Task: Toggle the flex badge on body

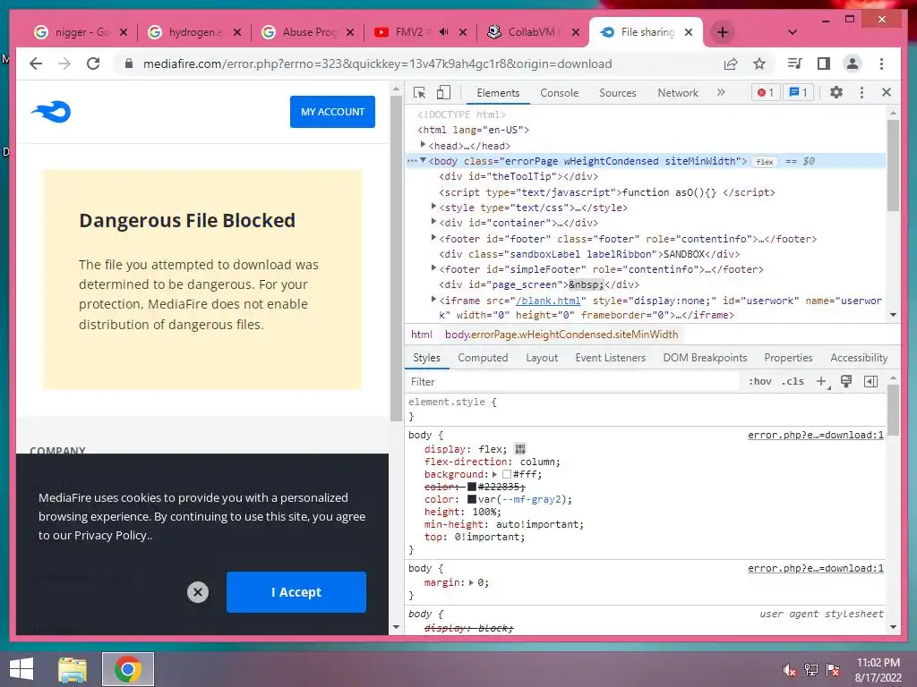Action: pos(765,162)
